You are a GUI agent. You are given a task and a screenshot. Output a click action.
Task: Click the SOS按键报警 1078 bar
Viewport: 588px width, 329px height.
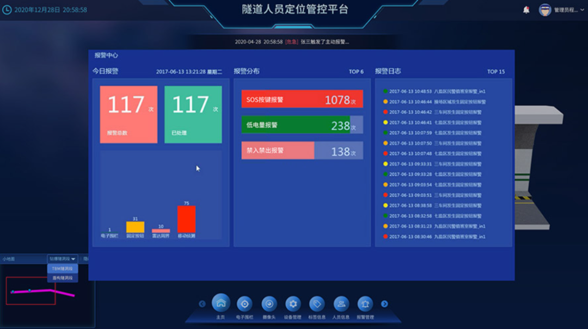coord(302,99)
